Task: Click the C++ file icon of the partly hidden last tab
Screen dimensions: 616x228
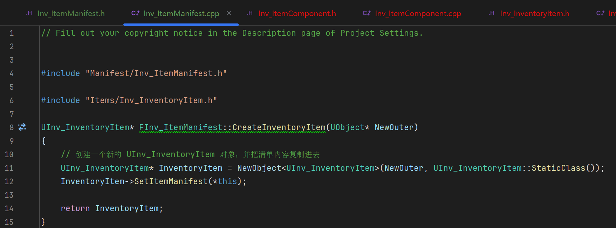Action: 600,13
